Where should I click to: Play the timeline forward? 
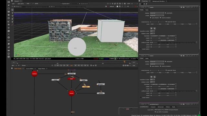pyautogui.click(x=75, y=65)
